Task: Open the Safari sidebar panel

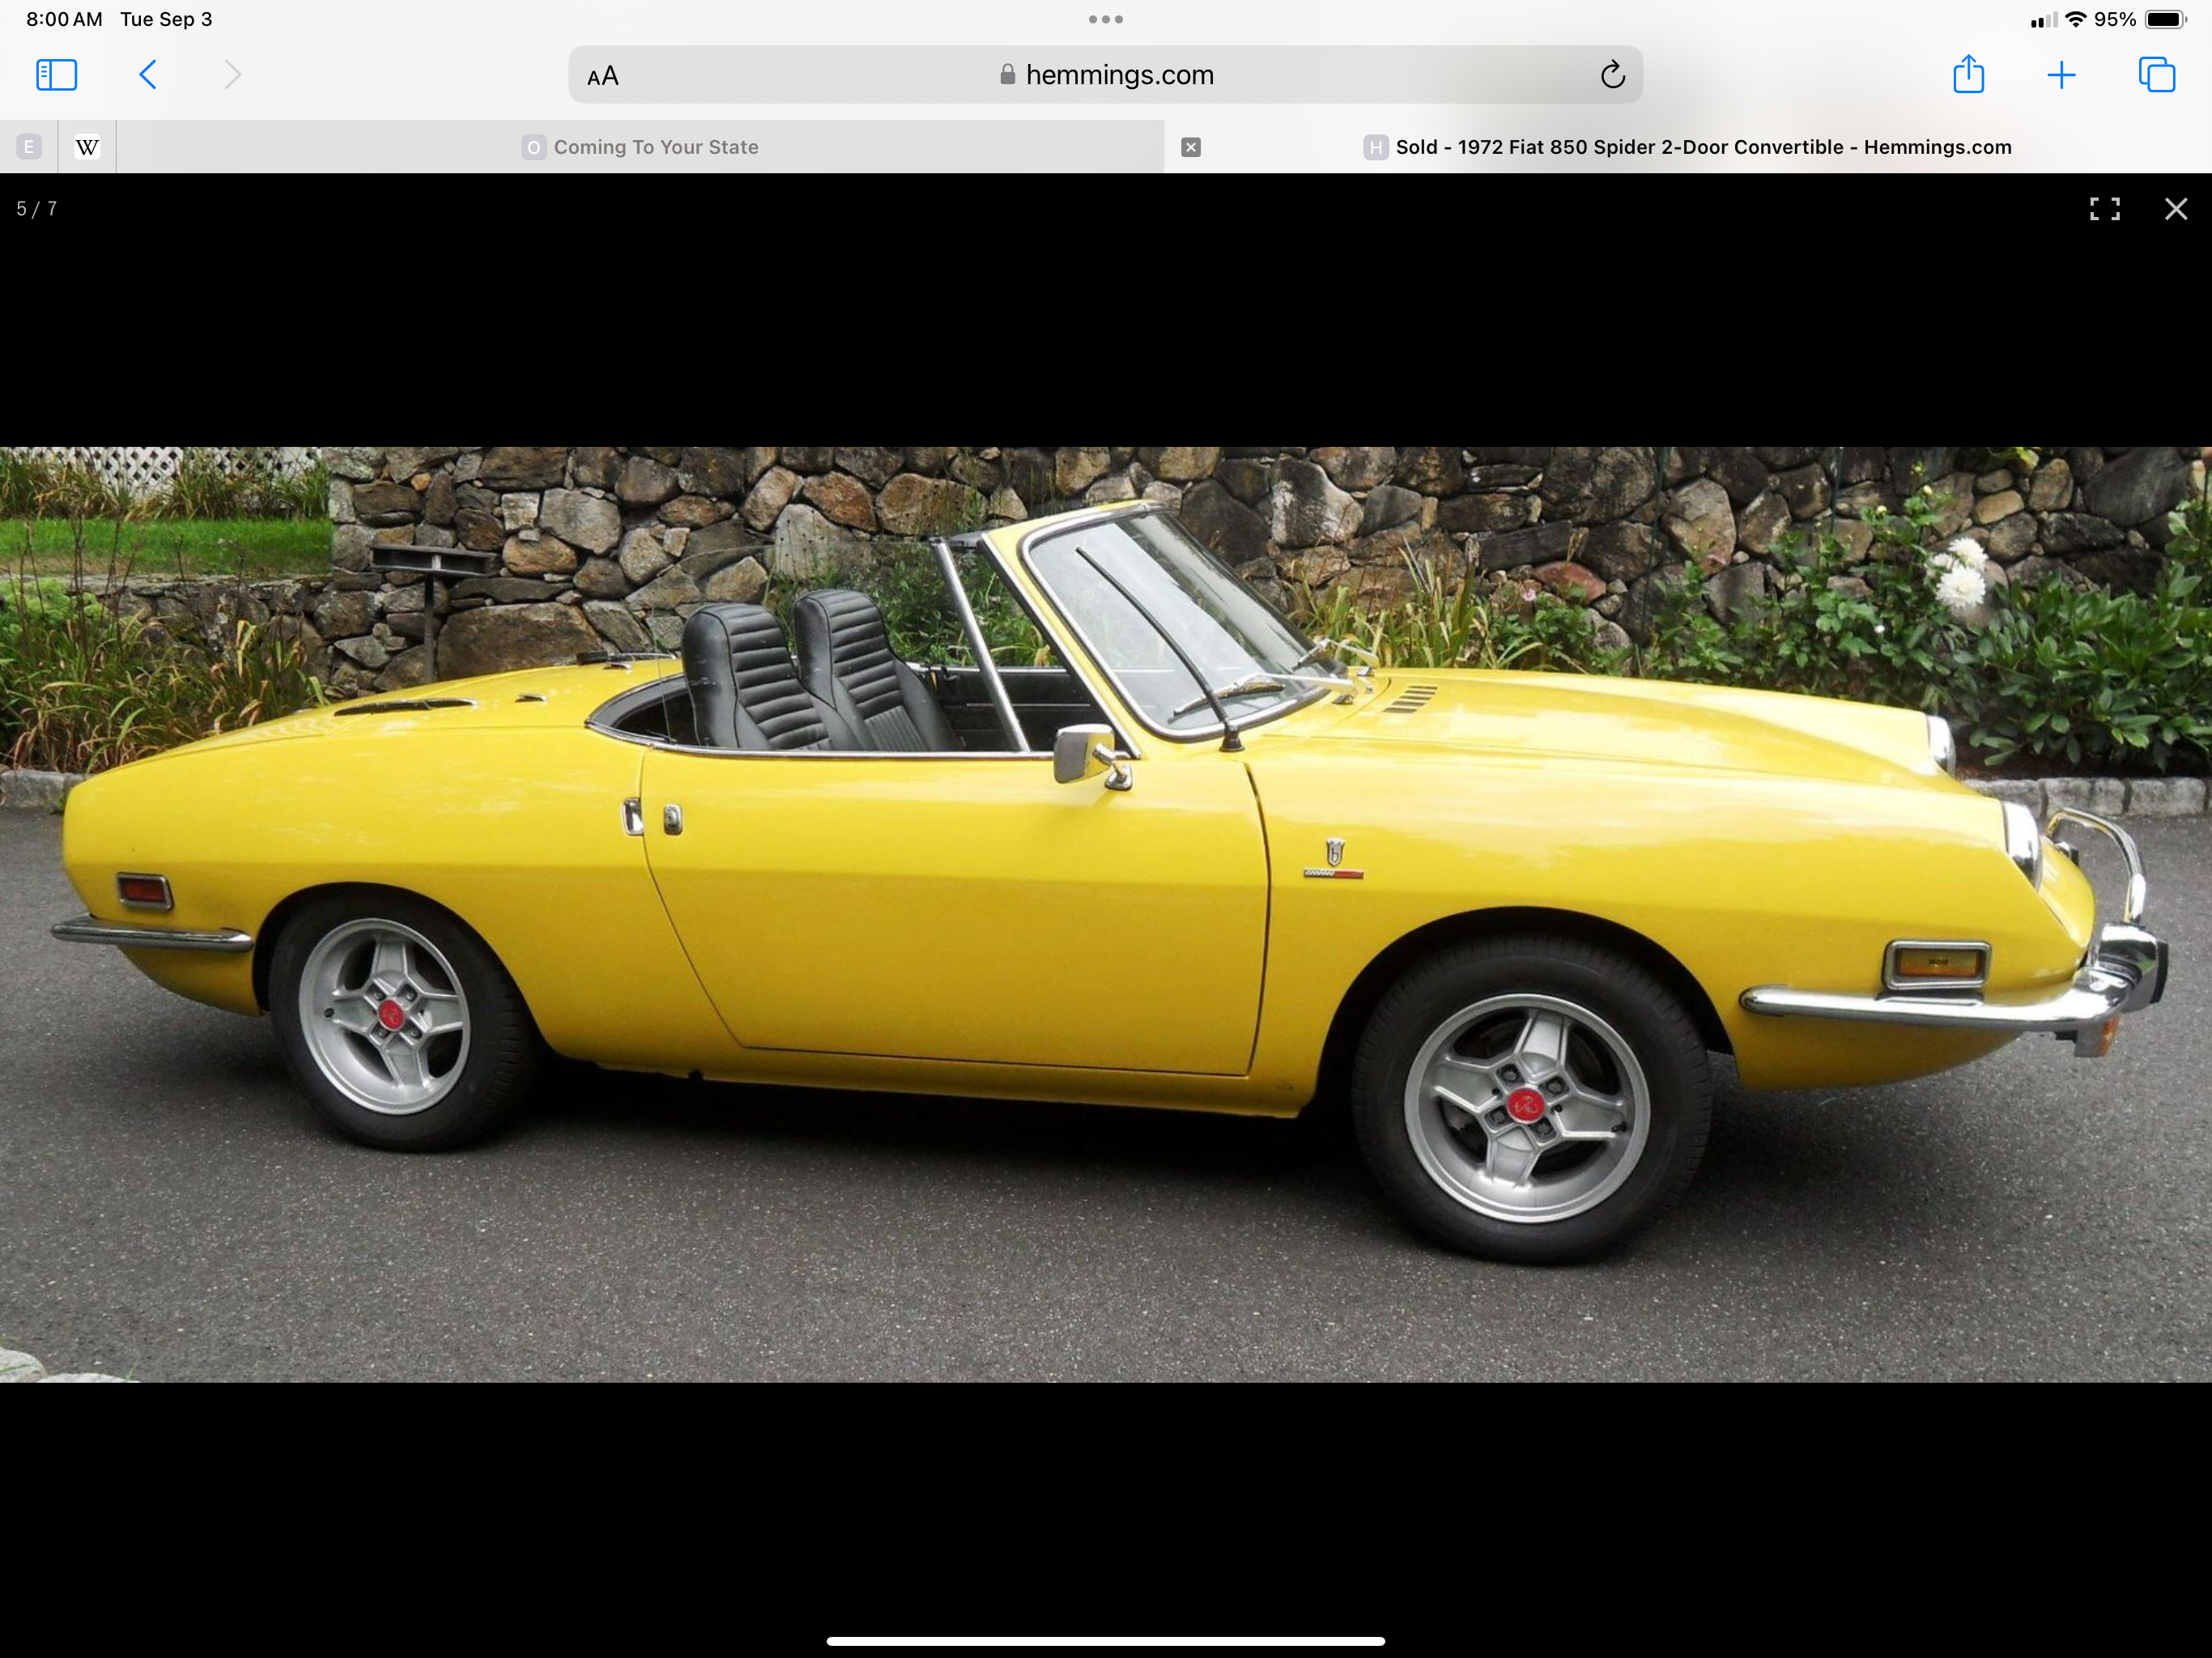Action: pyautogui.click(x=56, y=75)
